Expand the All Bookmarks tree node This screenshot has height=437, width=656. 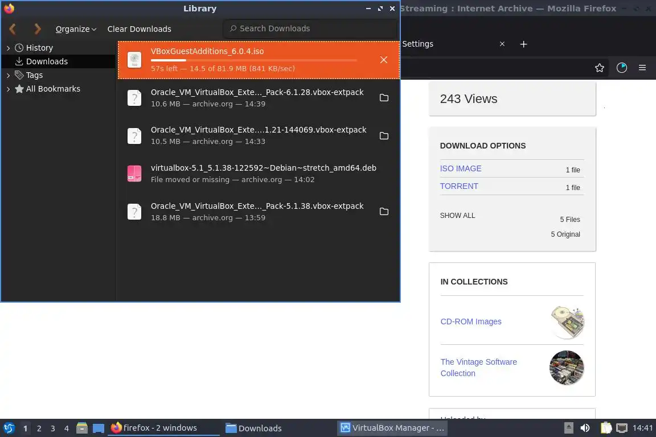coord(8,89)
